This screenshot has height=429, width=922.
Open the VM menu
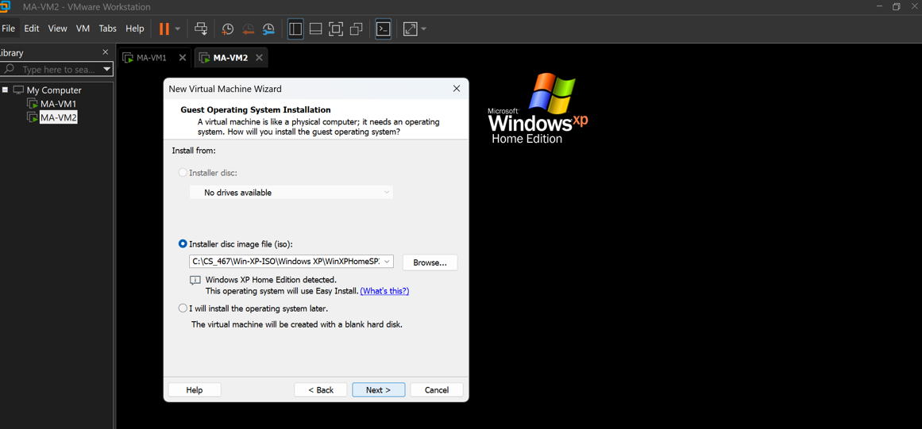[x=83, y=29]
